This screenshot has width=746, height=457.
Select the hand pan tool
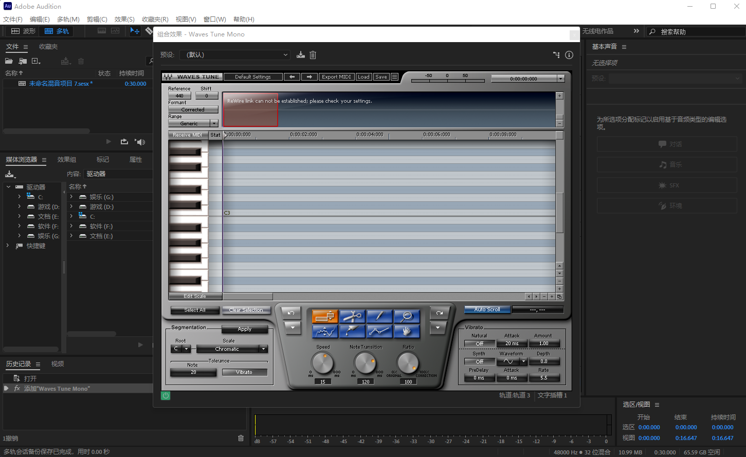click(x=407, y=331)
